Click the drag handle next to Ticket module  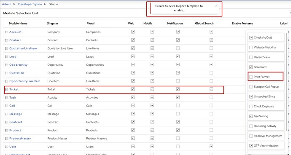[x=6, y=89]
